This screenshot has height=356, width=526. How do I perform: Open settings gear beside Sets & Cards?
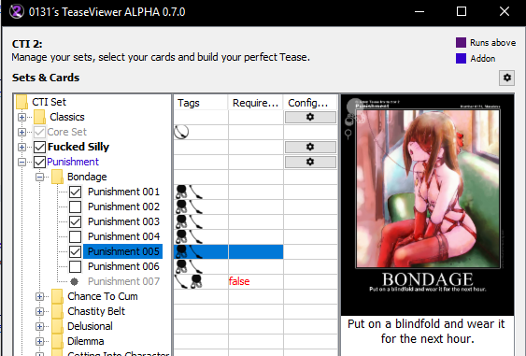coord(507,78)
